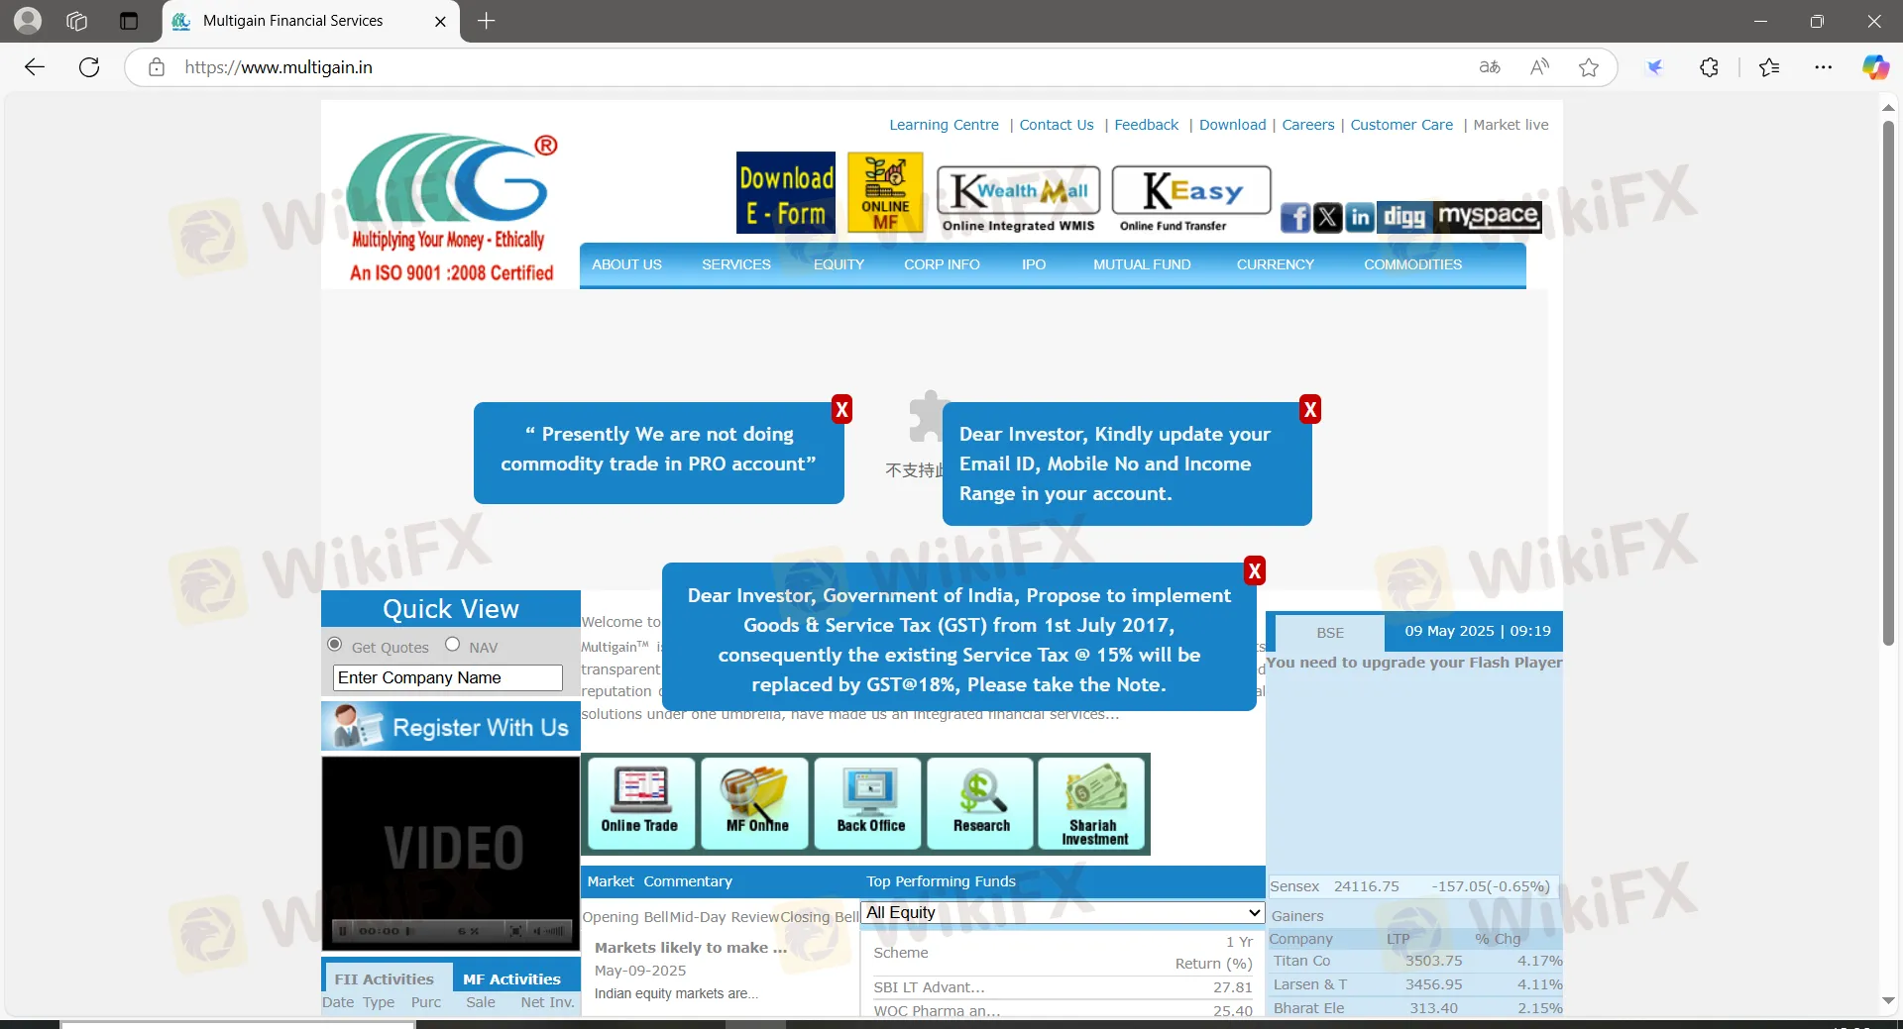Open the MUTUAL FUND navigation menu
The height and width of the screenshot is (1029, 1903).
pos(1142,264)
